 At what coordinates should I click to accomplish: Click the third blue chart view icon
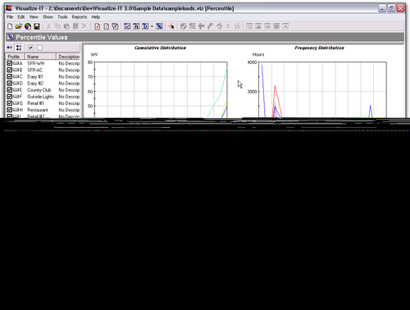(145, 26)
